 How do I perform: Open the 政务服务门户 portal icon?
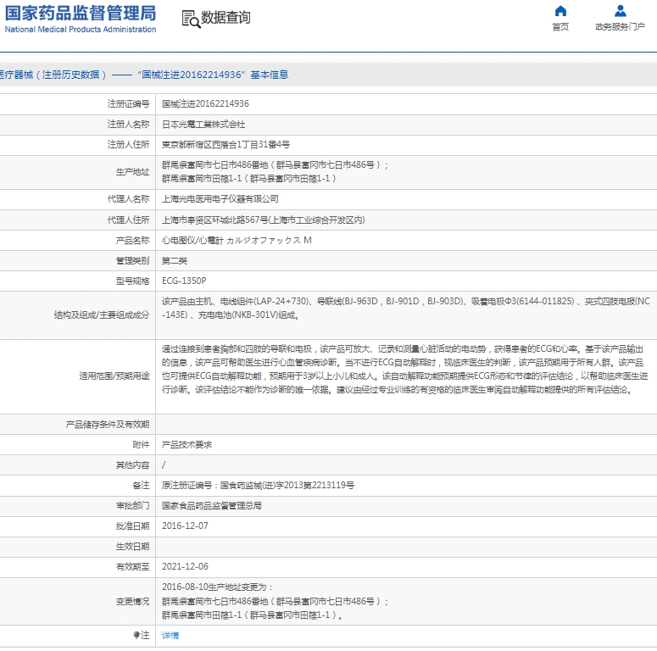click(x=621, y=11)
